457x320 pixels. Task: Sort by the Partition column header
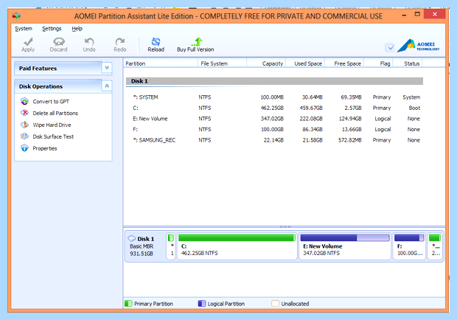tap(161, 63)
